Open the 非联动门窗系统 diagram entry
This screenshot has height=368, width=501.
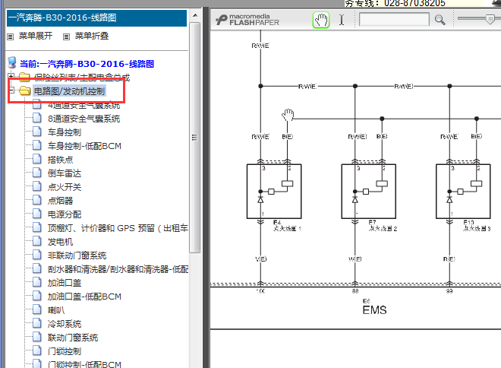77,255
